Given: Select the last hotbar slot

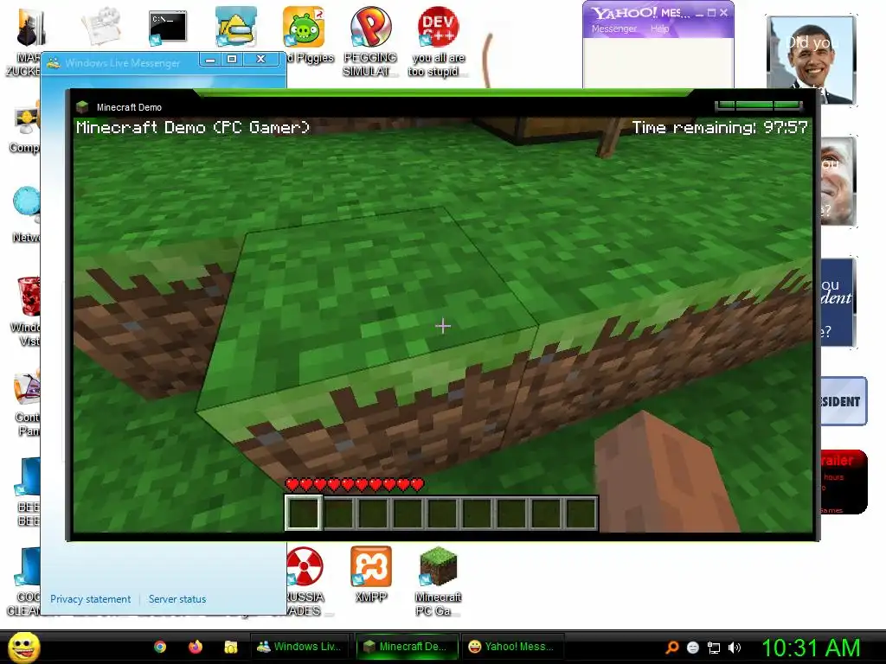Looking at the screenshot, I should 581,514.
